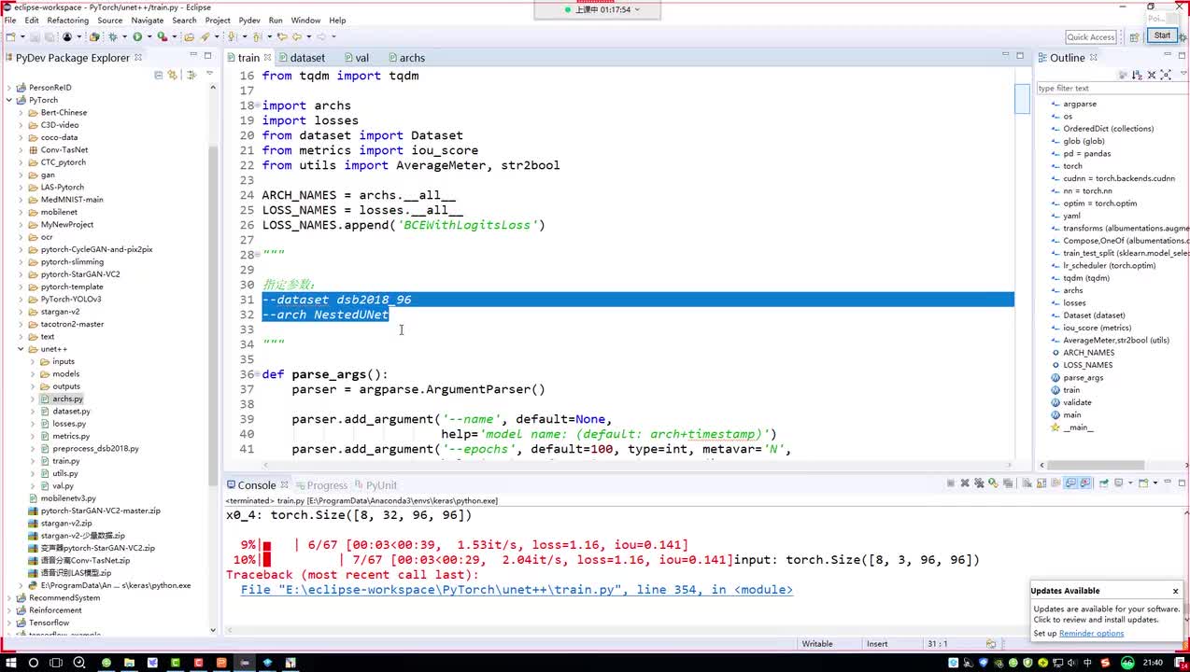The height and width of the screenshot is (672, 1190).
Task: Click the Start button at top right
Action: (1162, 35)
